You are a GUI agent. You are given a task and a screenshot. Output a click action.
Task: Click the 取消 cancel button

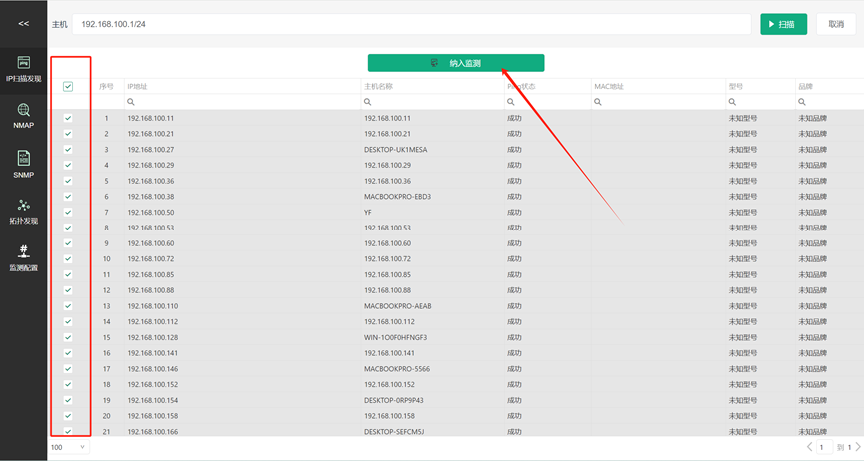point(836,24)
